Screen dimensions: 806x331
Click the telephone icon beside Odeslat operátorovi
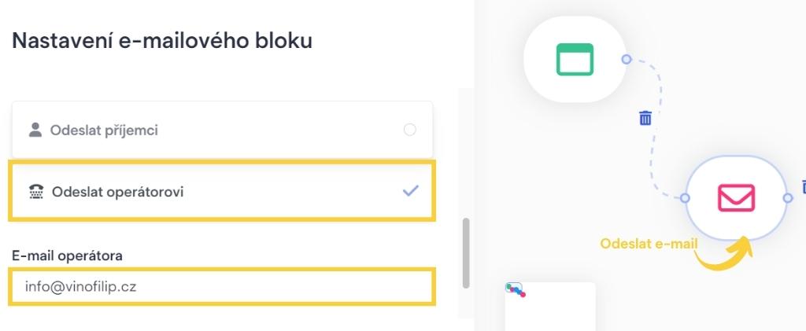[x=35, y=191]
